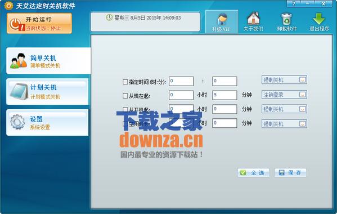This screenshot has height=214, width=337.
Task: Check the 从现在起 checkbox
Action: pos(125,96)
